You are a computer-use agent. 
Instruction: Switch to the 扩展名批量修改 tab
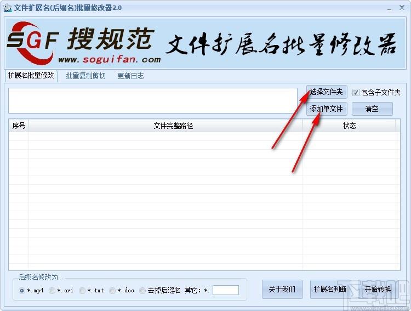[31, 76]
